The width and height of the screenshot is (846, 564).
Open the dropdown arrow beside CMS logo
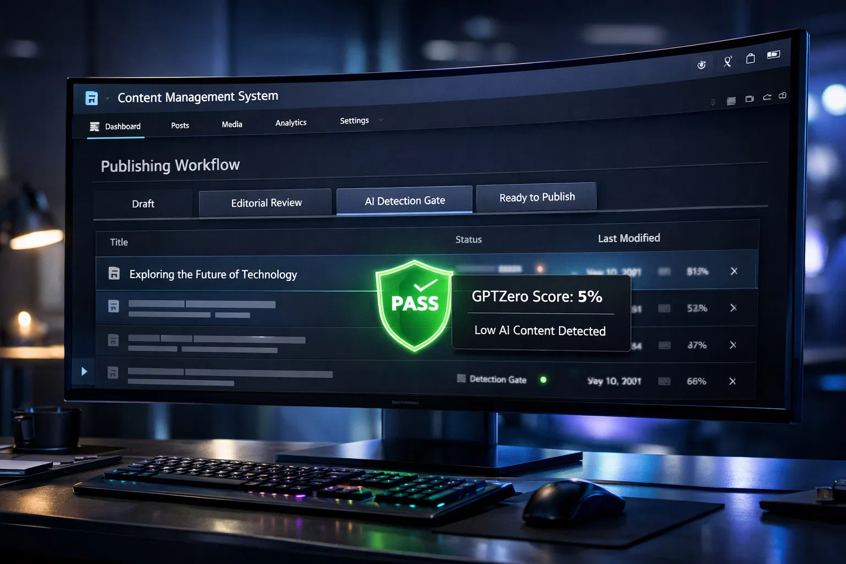point(107,99)
